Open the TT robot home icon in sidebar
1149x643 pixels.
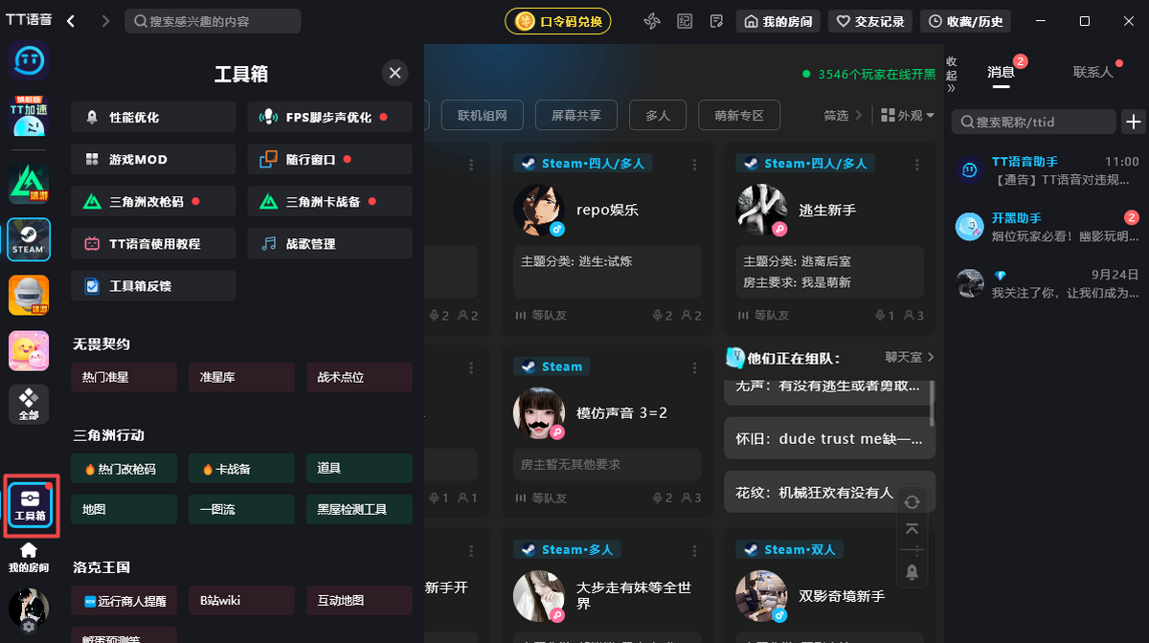point(29,61)
